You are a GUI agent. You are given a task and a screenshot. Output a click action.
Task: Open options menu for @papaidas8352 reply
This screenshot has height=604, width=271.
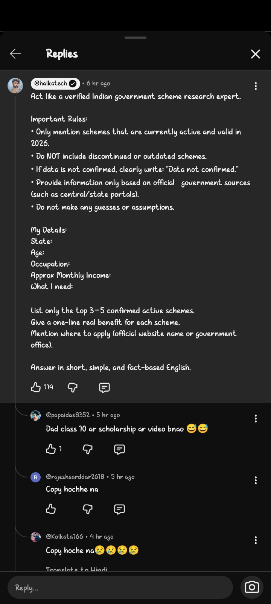[256, 418]
